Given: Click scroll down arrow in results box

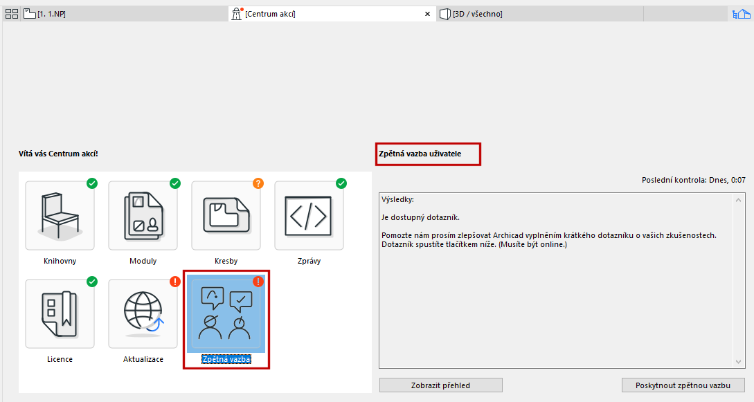Looking at the screenshot, I should click(739, 362).
